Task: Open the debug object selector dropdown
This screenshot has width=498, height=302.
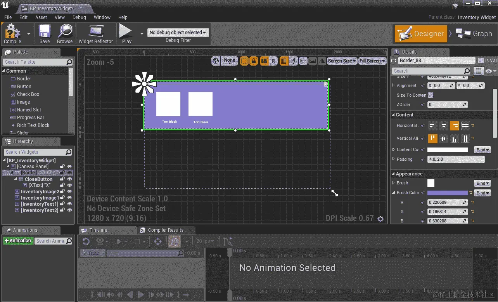Action: [178, 33]
